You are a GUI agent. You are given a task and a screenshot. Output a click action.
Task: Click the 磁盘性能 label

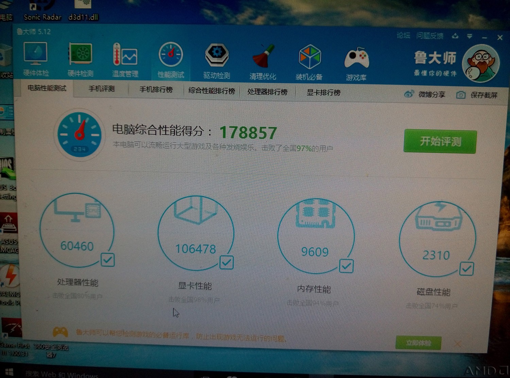434,292
